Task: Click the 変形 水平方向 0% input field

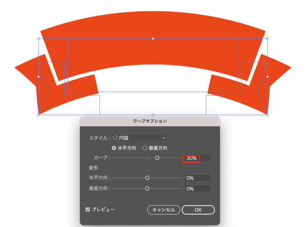Action: pos(198,178)
